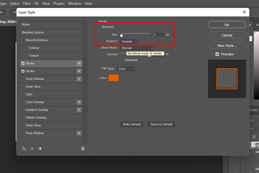Enable the Gradient Overlay checkbox
Viewport: 259px width, 173px height.
pos(23,110)
